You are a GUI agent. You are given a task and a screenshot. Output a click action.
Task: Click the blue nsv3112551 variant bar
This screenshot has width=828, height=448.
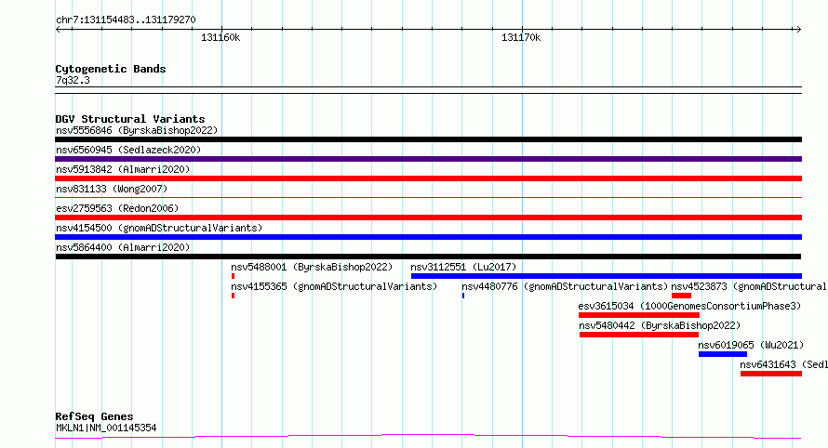pyautogui.click(x=607, y=276)
